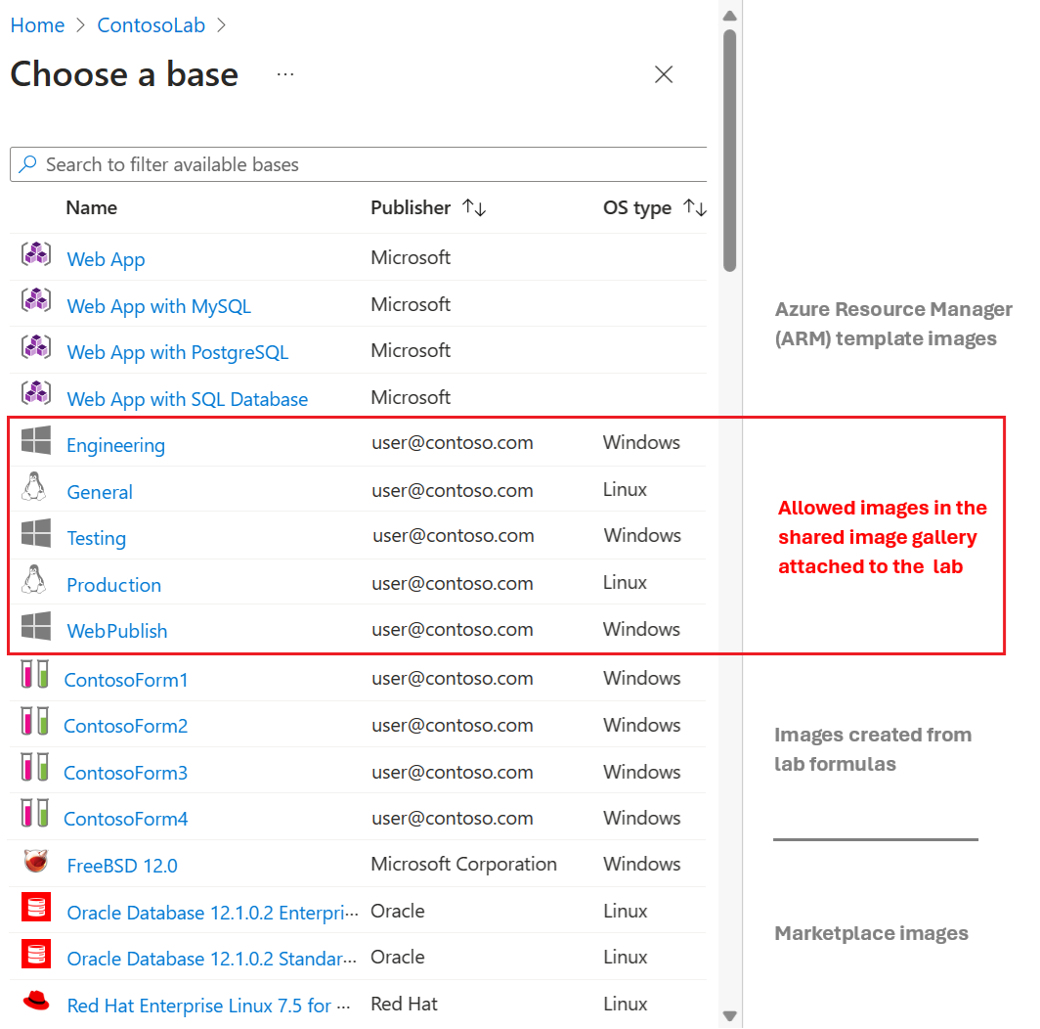Click the Oracle Database Standard icon
1040x1029 pixels.
36,954
